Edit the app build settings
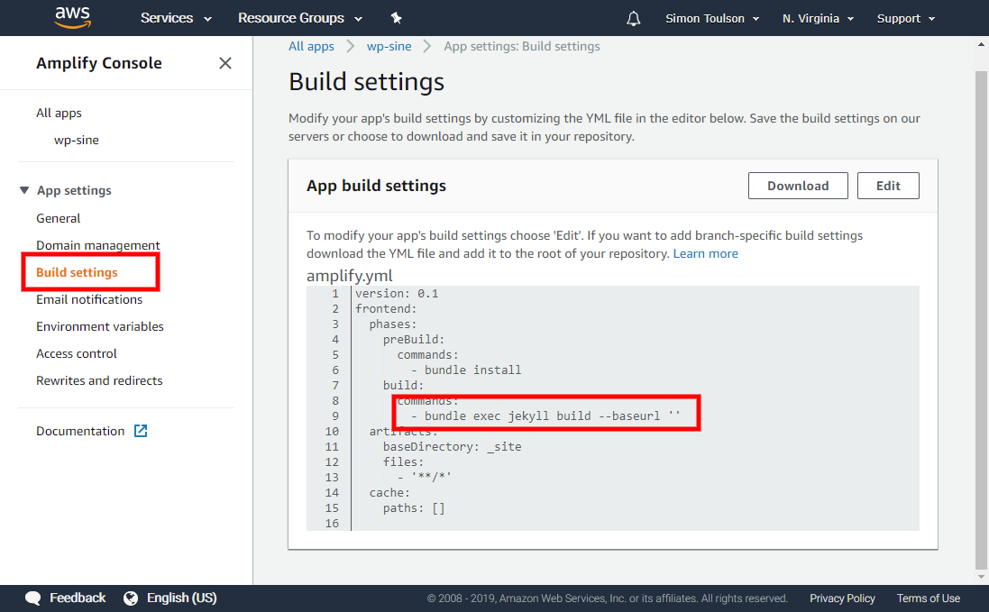The image size is (989, 612). click(888, 186)
